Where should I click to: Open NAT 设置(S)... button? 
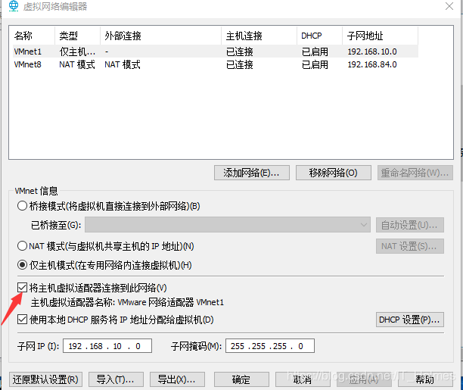(x=410, y=246)
